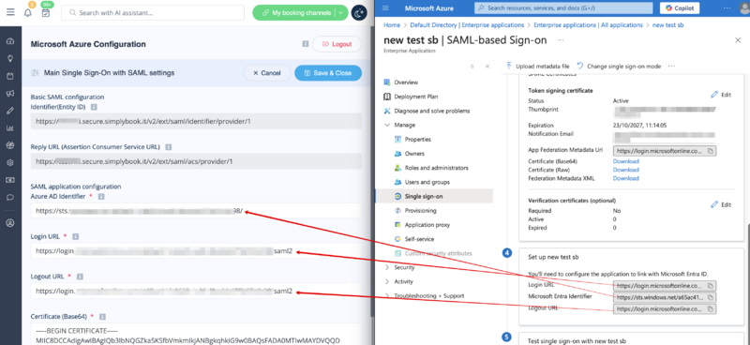Collapse the Azure side menu with double chevron
The image size is (750, 345).
pos(487,66)
